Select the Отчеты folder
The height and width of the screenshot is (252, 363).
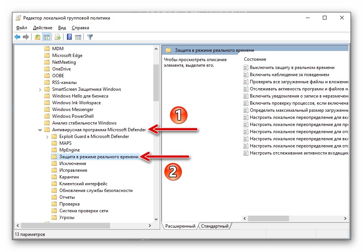pyautogui.click(x=63, y=197)
